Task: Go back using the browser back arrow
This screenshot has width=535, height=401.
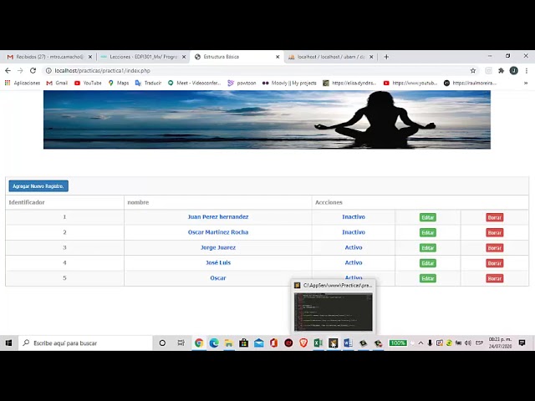Action: click(x=8, y=70)
